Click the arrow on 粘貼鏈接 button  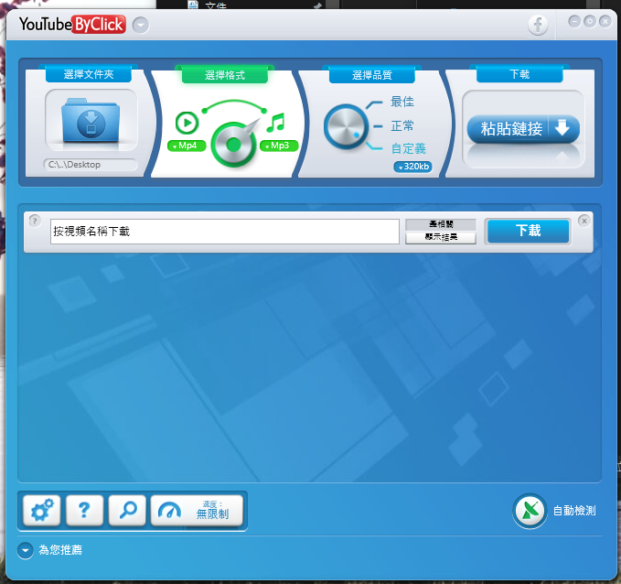click(562, 128)
